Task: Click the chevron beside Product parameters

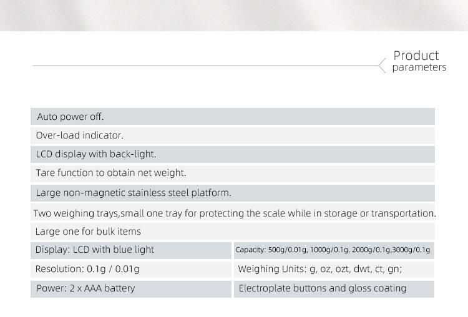Action: click(383, 66)
